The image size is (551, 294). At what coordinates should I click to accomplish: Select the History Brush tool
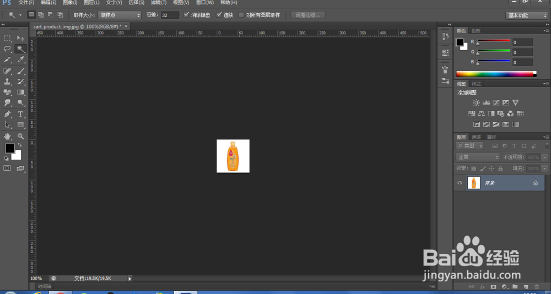[x=21, y=81]
